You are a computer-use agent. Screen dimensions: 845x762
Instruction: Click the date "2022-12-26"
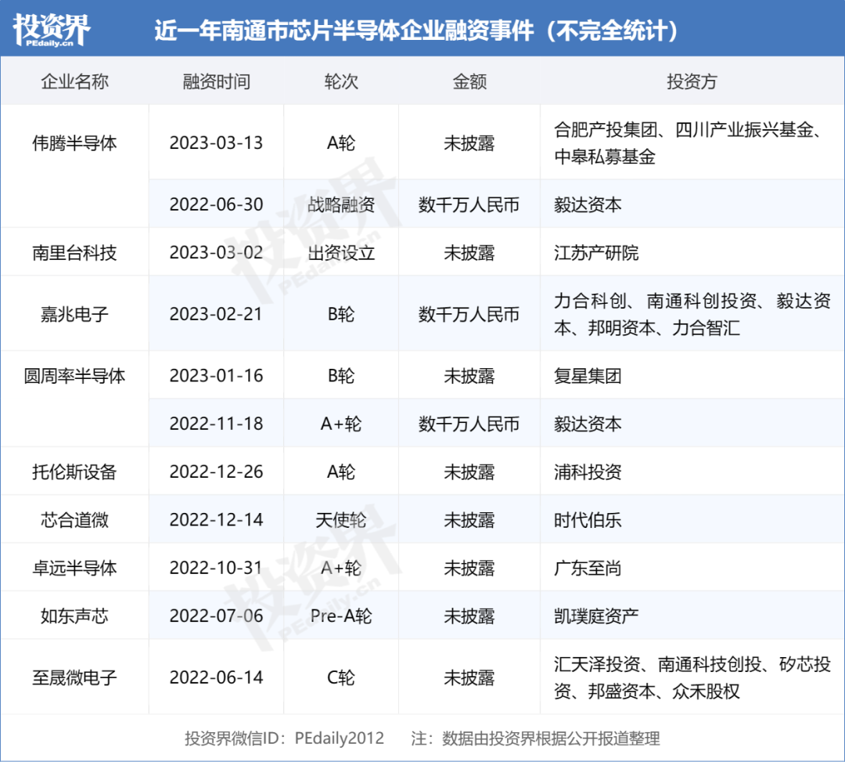216,471
